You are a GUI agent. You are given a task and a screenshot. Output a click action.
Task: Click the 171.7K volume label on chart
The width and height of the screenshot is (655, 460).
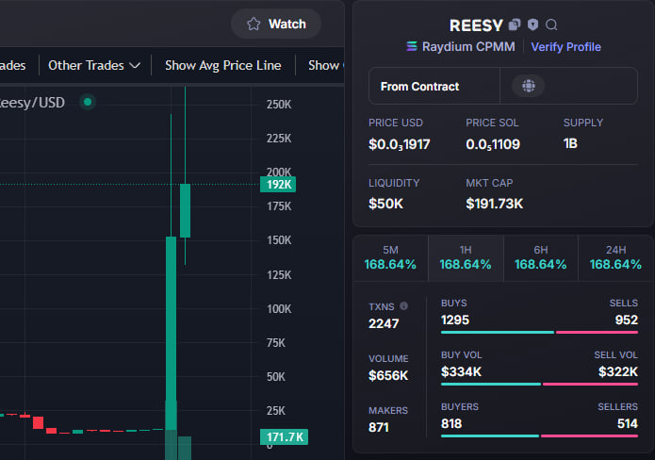(284, 437)
